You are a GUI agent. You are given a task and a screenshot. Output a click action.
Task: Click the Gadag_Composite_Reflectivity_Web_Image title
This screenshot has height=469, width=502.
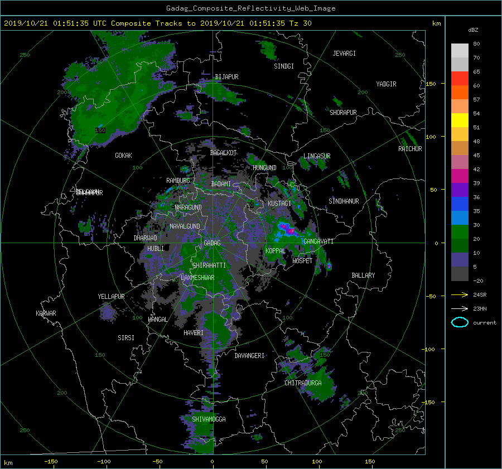point(250,8)
